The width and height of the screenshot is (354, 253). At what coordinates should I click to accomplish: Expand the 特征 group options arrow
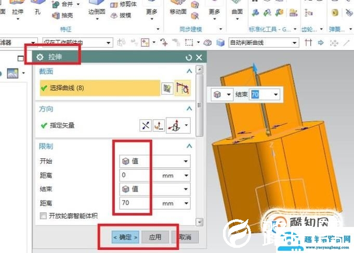coord(158,29)
